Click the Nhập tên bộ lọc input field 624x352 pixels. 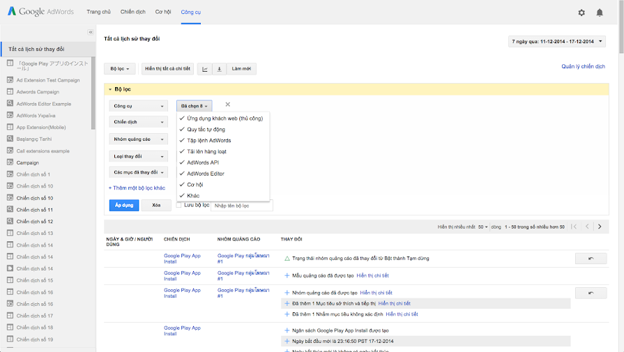pyautogui.click(x=241, y=206)
